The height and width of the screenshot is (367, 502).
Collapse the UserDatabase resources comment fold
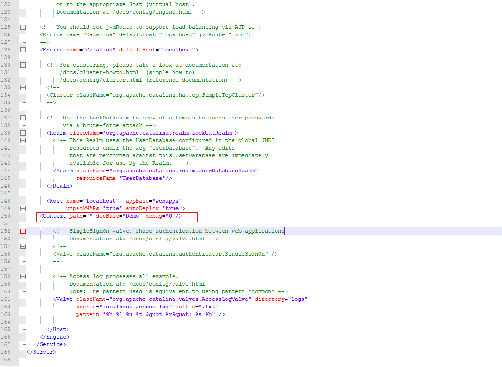click(x=22, y=140)
